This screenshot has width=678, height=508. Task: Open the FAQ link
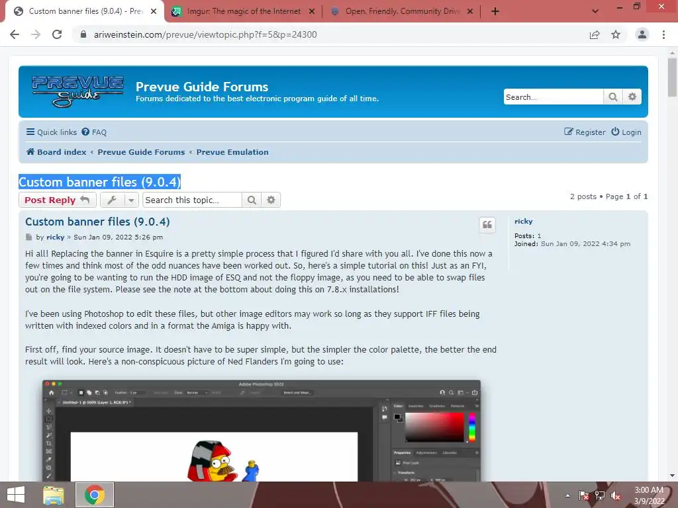94,132
